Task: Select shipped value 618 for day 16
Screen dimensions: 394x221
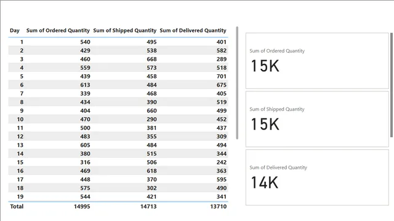Action: 151,171
